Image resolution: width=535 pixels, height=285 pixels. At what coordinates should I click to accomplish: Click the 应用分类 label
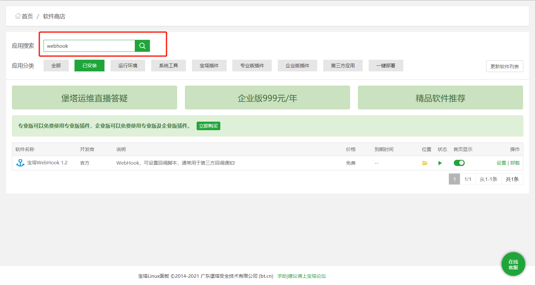(x=23, y=66)
